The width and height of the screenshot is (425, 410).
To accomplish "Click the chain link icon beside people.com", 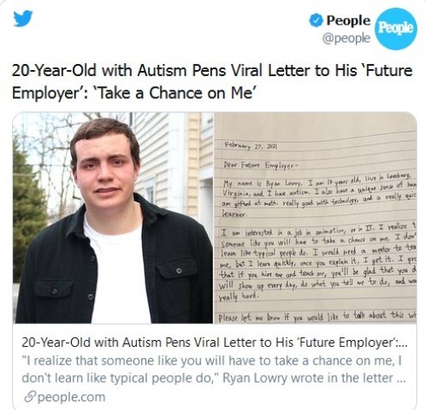I will click(x=29, y=397).
